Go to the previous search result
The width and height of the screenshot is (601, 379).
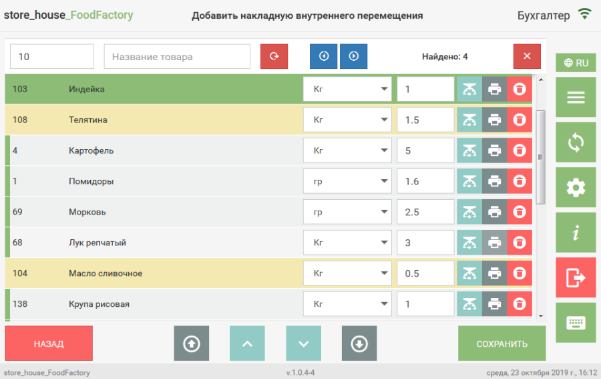(x=324, y=56)
